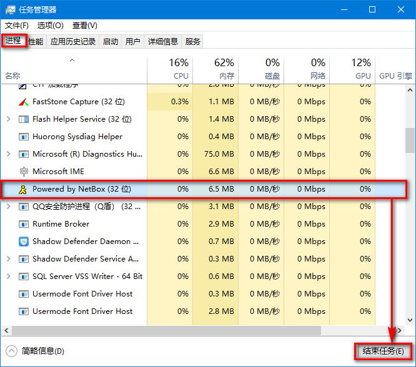Sort processes by the 内存 column header
Screen dimensions: 416x367
tap(215, 69)
